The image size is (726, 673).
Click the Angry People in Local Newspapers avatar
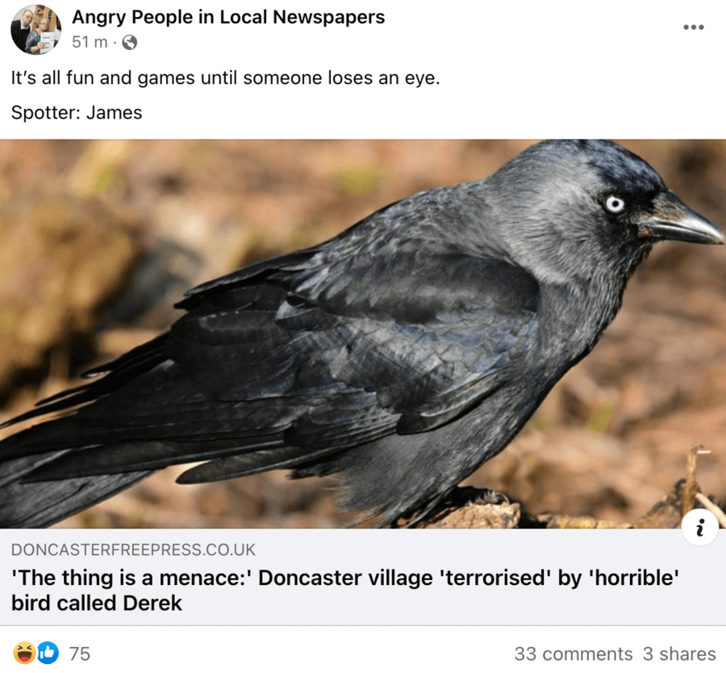(35, 30)
